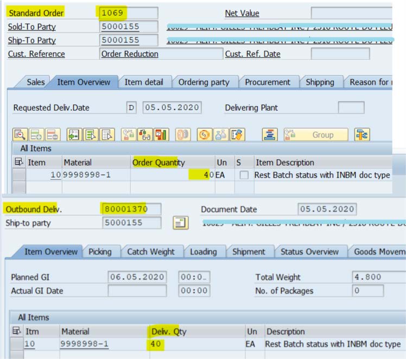Click the hierarchy icon right of Group button
The image size is (406, 359).
tap(362, 135)
